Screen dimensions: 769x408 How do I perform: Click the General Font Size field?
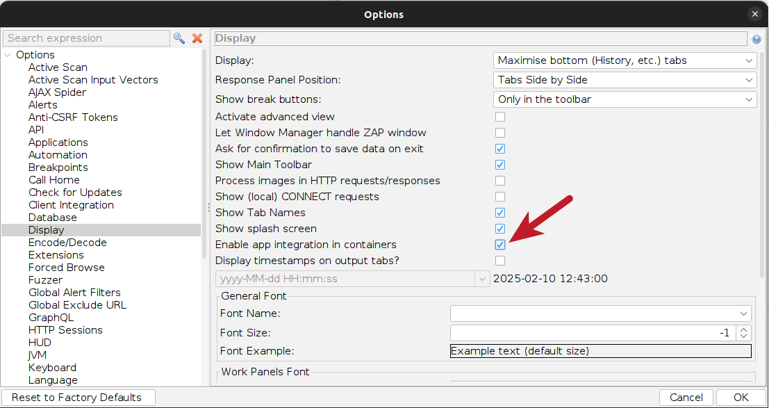click(593, 333)
